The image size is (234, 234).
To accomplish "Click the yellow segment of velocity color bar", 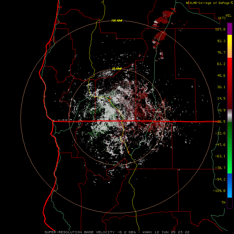I will [x=230, y=40].
